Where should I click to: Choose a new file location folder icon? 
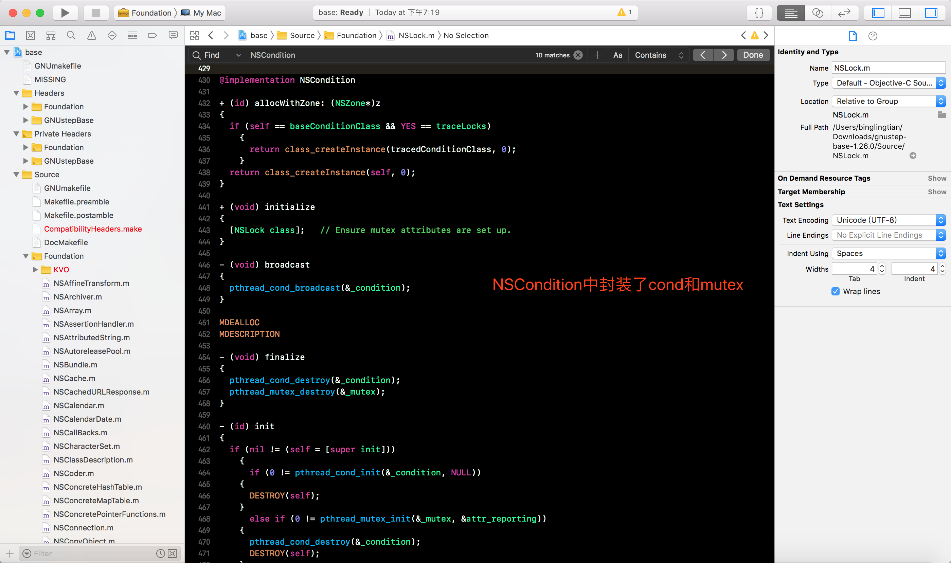(941, 114)
